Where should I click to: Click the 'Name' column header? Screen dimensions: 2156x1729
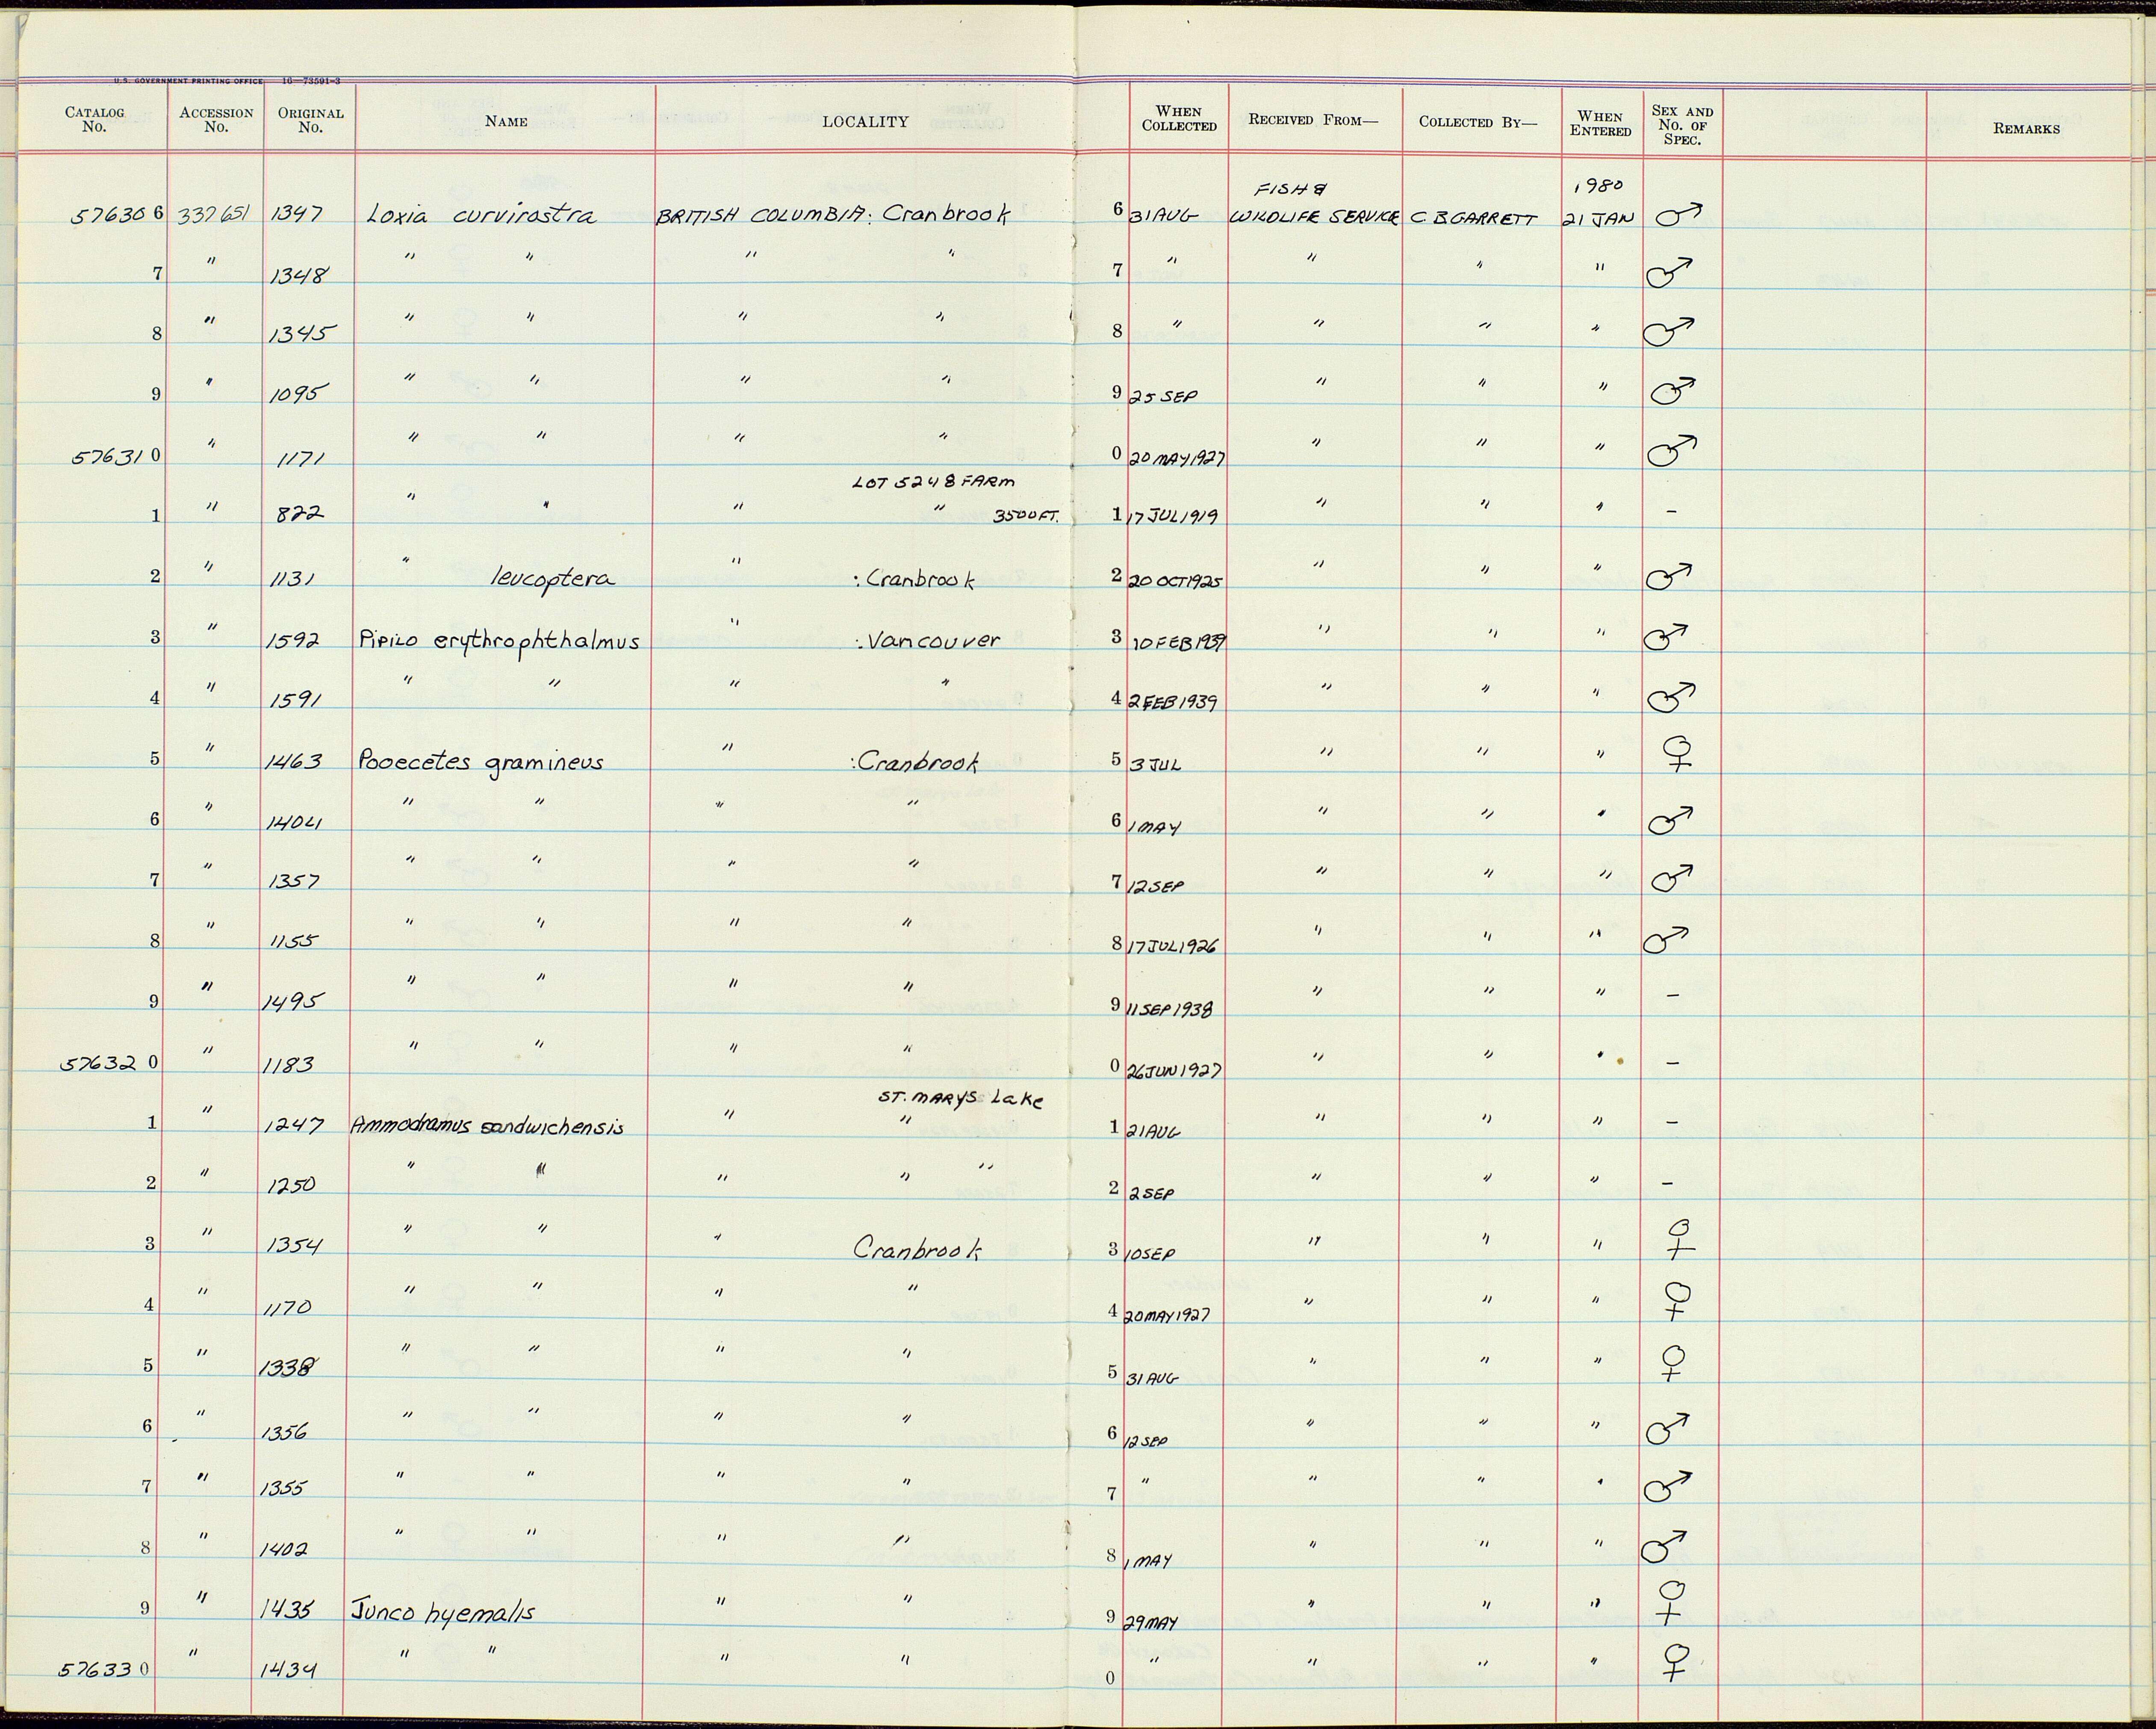point(506,121)
